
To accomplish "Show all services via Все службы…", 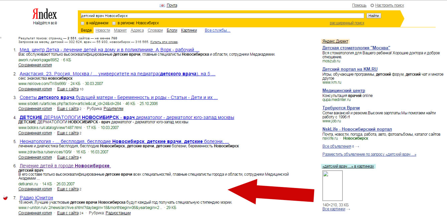I will (x=217, y=30).
